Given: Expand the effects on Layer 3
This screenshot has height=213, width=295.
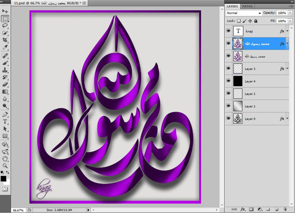Looking at the screenshot, I should point(287,68).
